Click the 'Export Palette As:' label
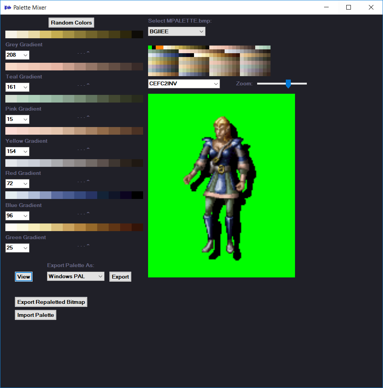The height and width of the screenshot is (388, 383). pos(71,265)
